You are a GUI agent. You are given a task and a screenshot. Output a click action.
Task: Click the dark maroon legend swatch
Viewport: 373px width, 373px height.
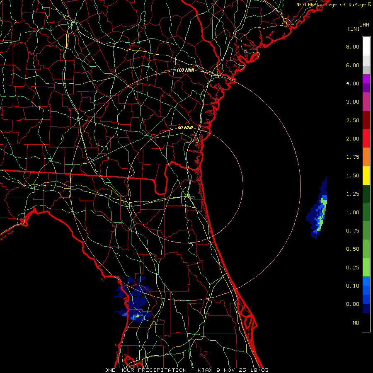(366, 120)
